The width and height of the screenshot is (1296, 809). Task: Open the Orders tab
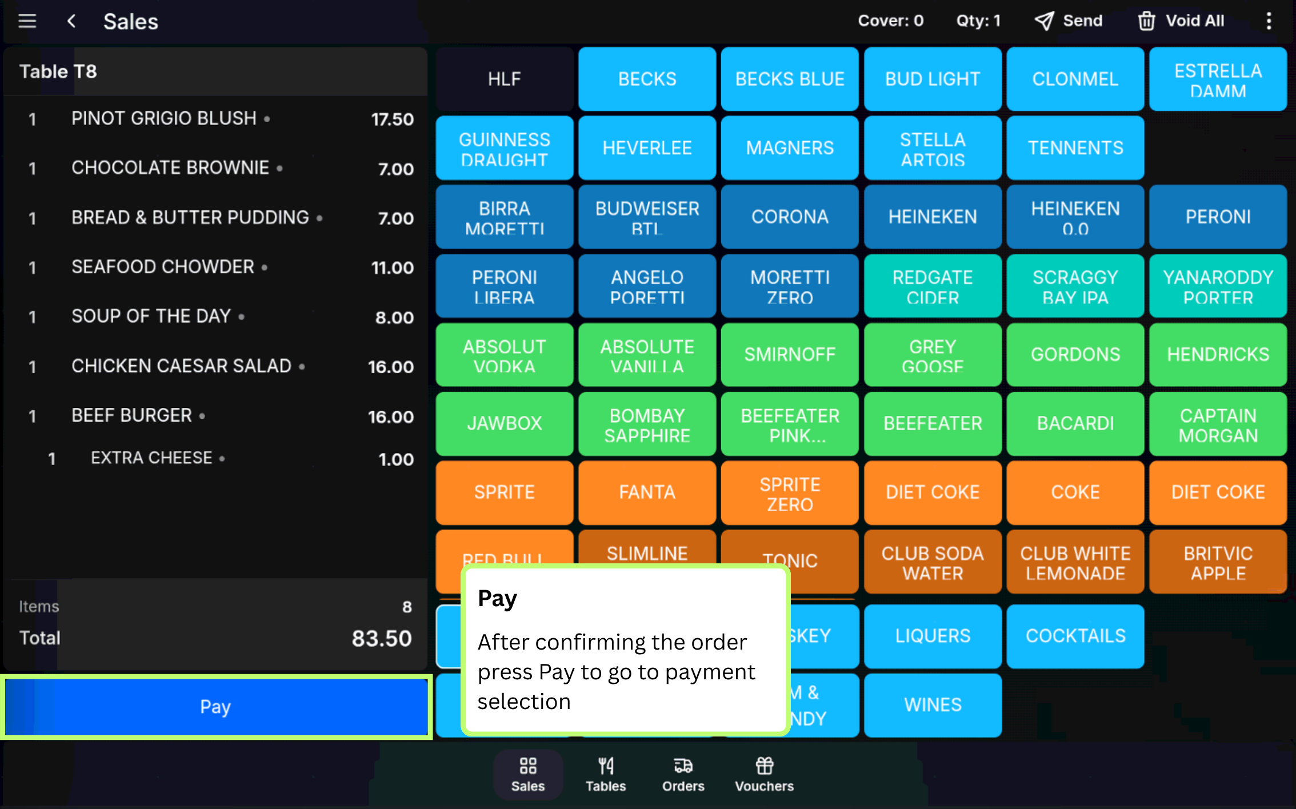(x=683, y=775)
